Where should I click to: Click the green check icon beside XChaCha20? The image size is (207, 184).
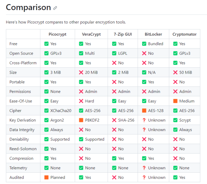pyautogui.click(x=46, y=111)
